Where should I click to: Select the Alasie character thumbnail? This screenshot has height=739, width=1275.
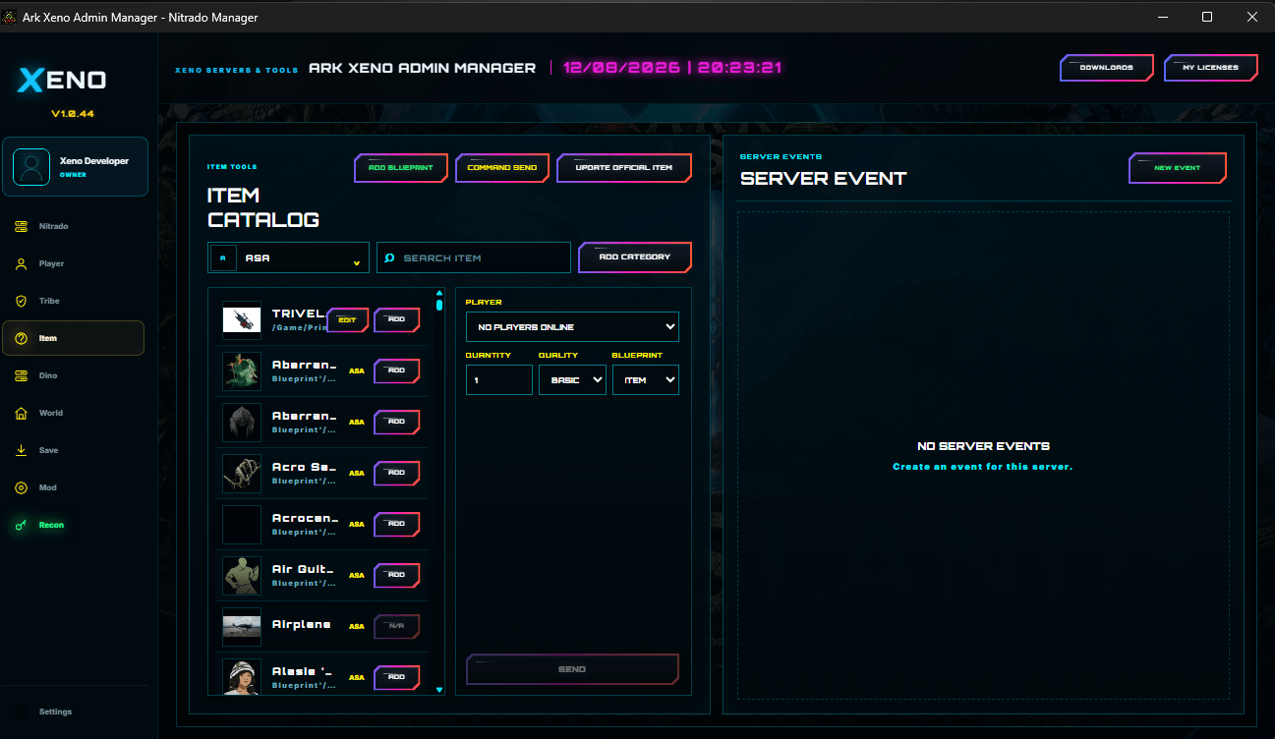pyautogui.click(x=242, y=677)
